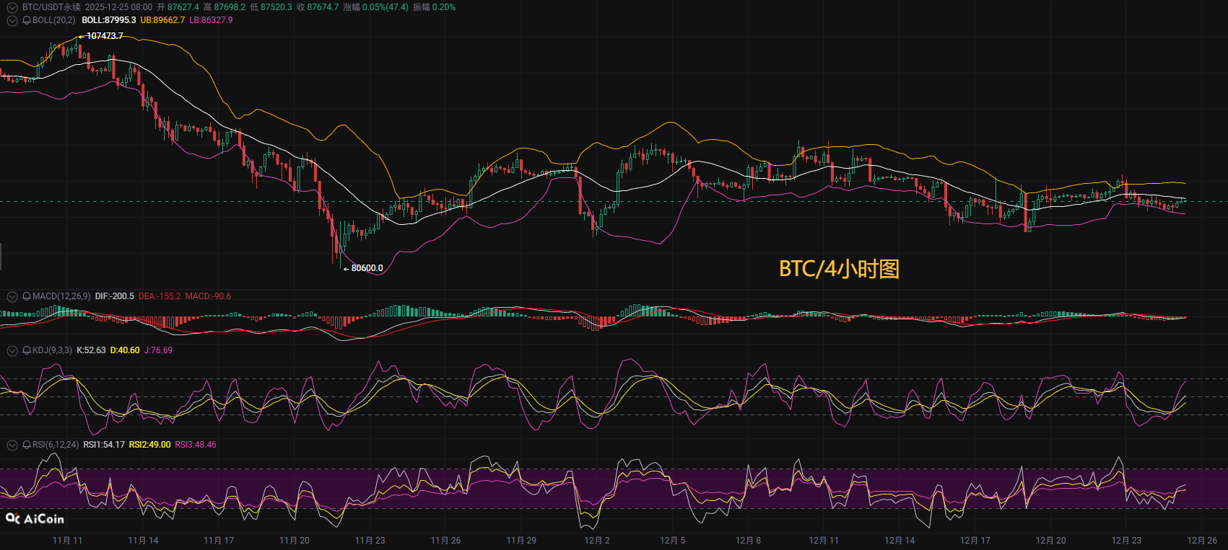Click the KDJ(9,3,3) indicator label
Viewport: 1228px width, 550px height.
pyautogui.click(x=52, y=350)
